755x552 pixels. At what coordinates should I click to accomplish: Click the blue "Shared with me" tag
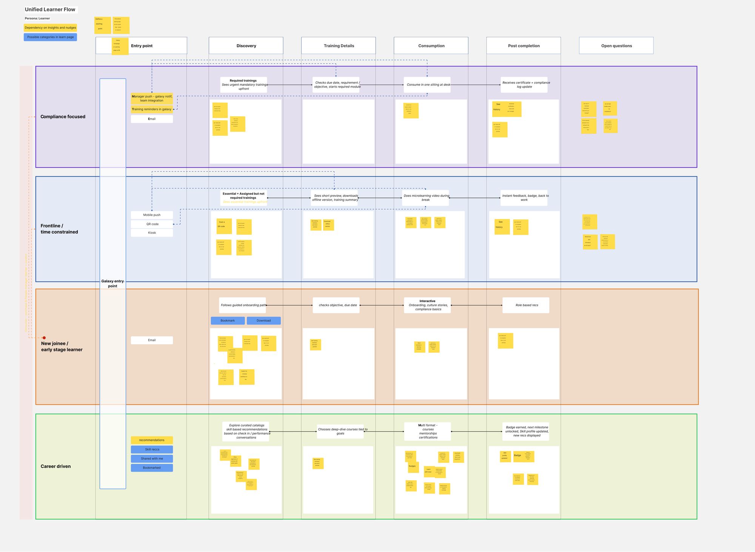[152, 459]
